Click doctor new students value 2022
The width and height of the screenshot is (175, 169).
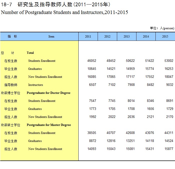click(x=112, y=117)
